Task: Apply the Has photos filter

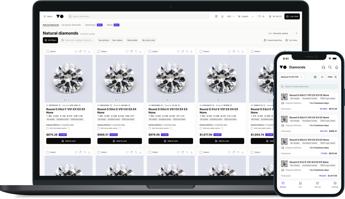Action: [x=104, y=40]
